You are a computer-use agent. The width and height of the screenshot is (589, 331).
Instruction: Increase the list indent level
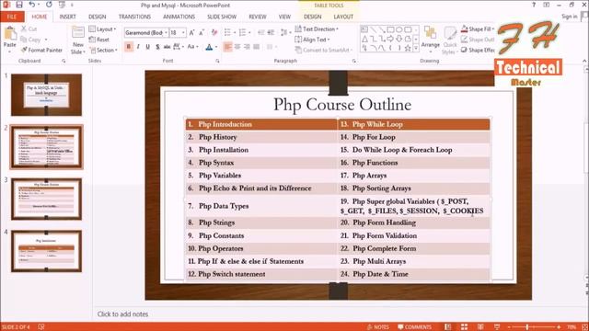click(x=271, y=33)
